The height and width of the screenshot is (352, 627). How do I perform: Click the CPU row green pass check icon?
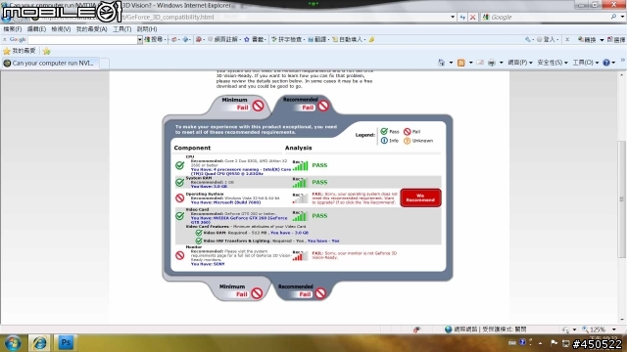[180, 165]
